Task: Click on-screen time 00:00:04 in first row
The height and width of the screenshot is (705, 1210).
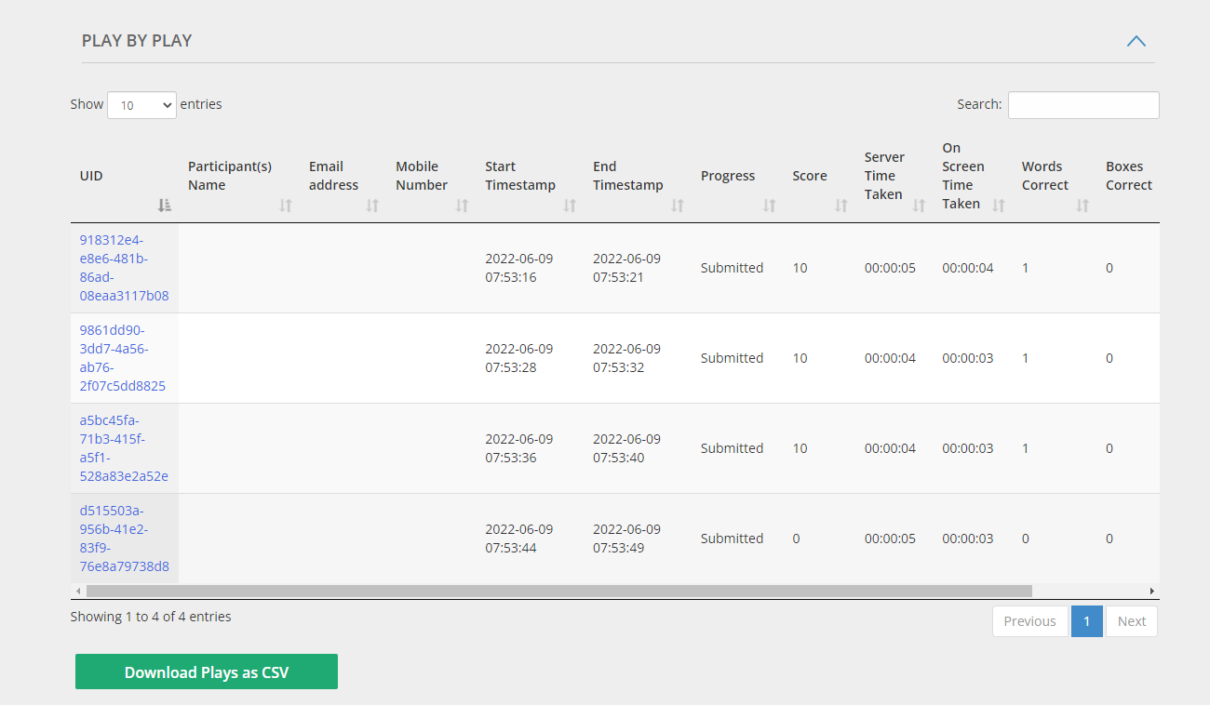Action: (x=968, y=268)
